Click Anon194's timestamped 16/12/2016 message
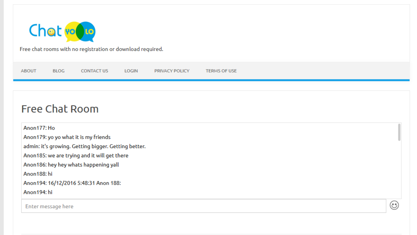This screenshot has width=417, height=235. coord(72,183)
